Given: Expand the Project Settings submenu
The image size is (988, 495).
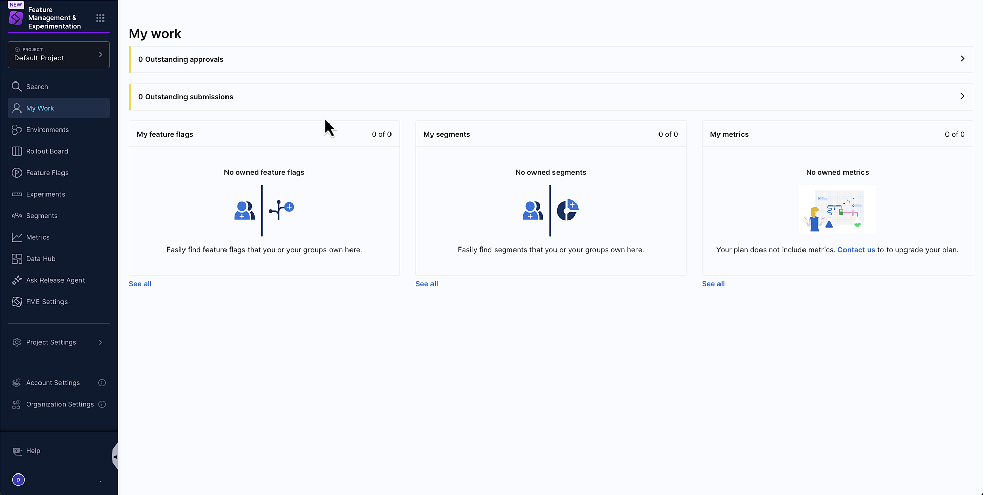Looking at the screenshot, I should click(100, 342).
